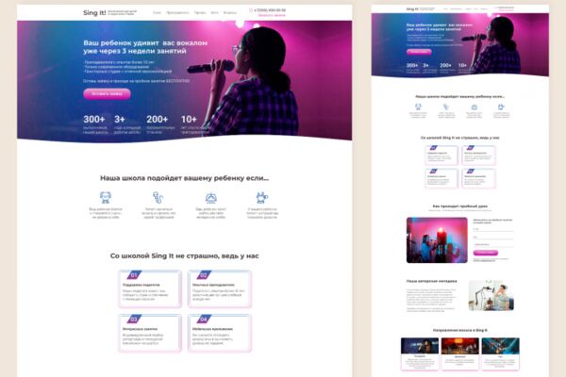This screenshot has height=377, width=566.
Task: Click the 01 badge card in the large mockup
Action: (150, 289)
